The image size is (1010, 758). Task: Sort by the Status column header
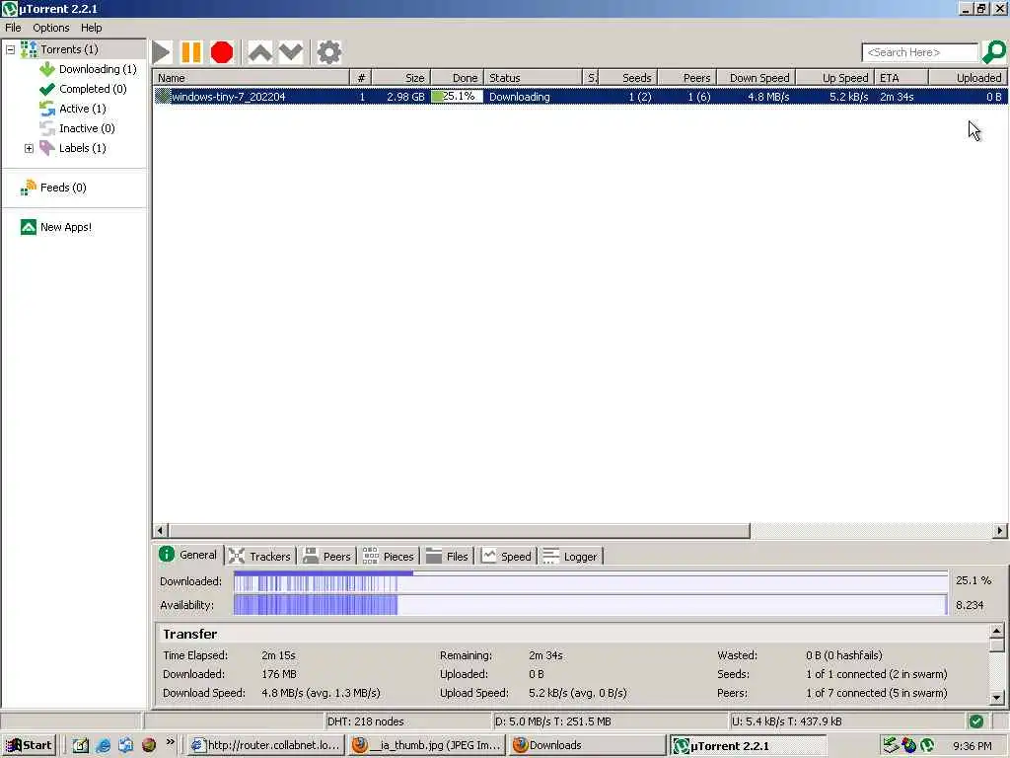pyautogui.click(x=533, y=77)
